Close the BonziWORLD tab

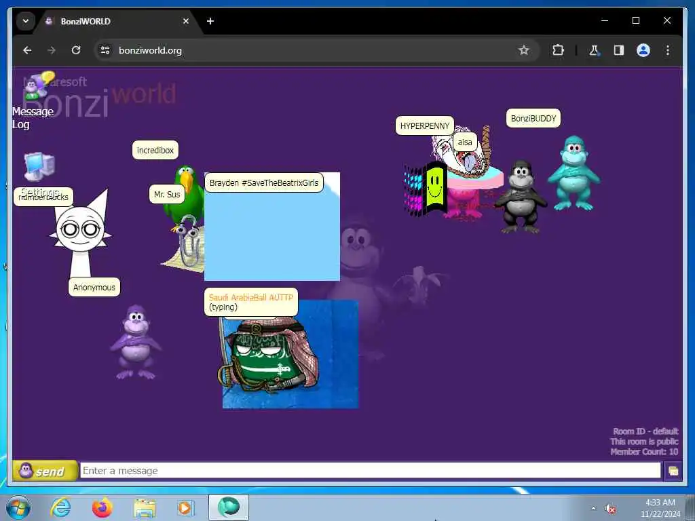(x=186, y=21)
